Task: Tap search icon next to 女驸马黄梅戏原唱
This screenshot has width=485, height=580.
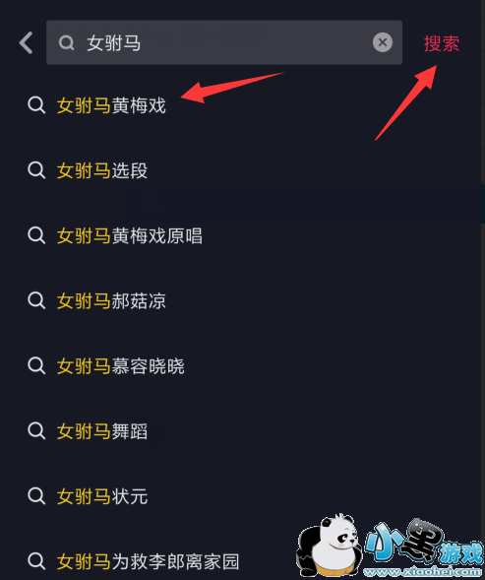Action: coord(36,235)
